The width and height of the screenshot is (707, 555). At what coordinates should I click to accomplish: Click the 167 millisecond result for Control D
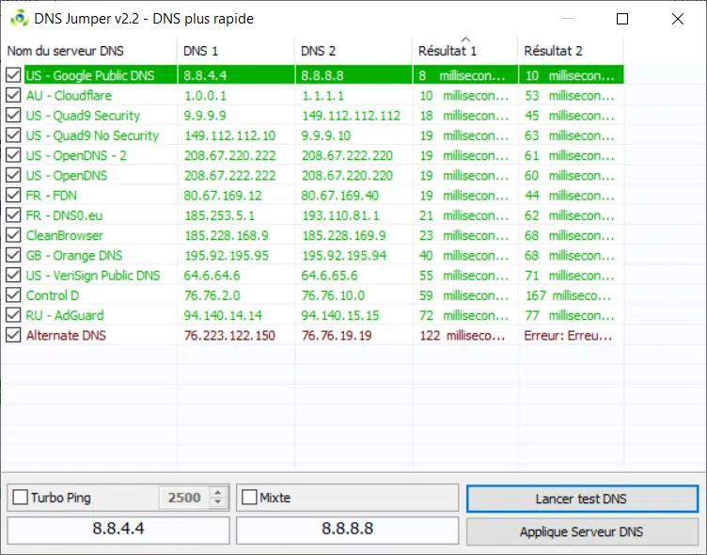tap(568, 295)
